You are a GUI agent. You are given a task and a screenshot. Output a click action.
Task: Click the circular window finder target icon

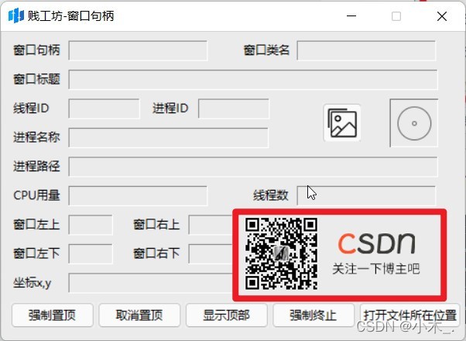point(414,123)
